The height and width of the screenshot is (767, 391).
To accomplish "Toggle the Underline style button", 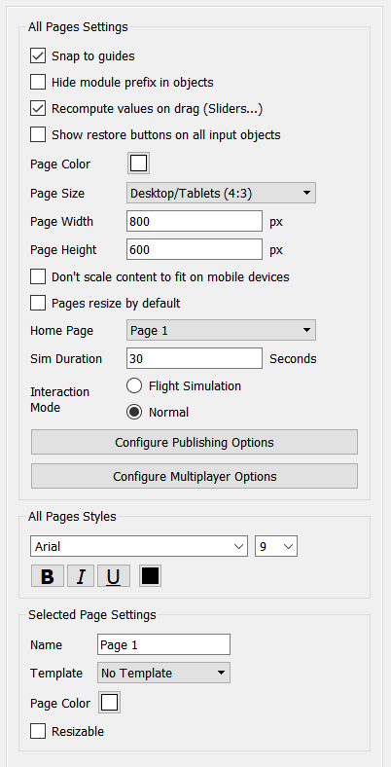I will [114, 576].
